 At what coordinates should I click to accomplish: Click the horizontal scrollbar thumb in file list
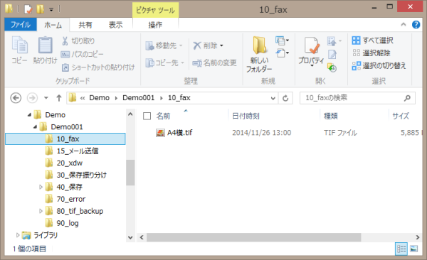coord(254,237)
